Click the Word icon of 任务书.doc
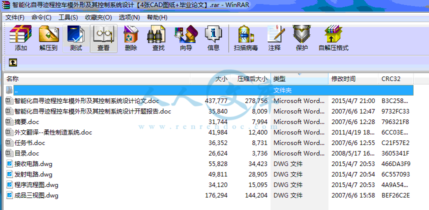The width and height of the screenshot is (429, 210). [x=9, y=143]
